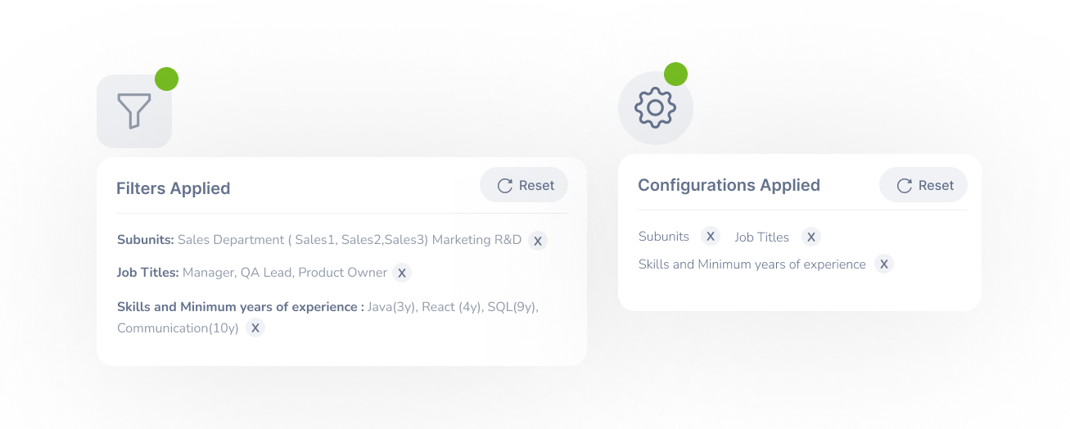Click the Filters Applied heading
This screenshot has width=1070, height=429.
pyautogui.click(x=174, y=188)
